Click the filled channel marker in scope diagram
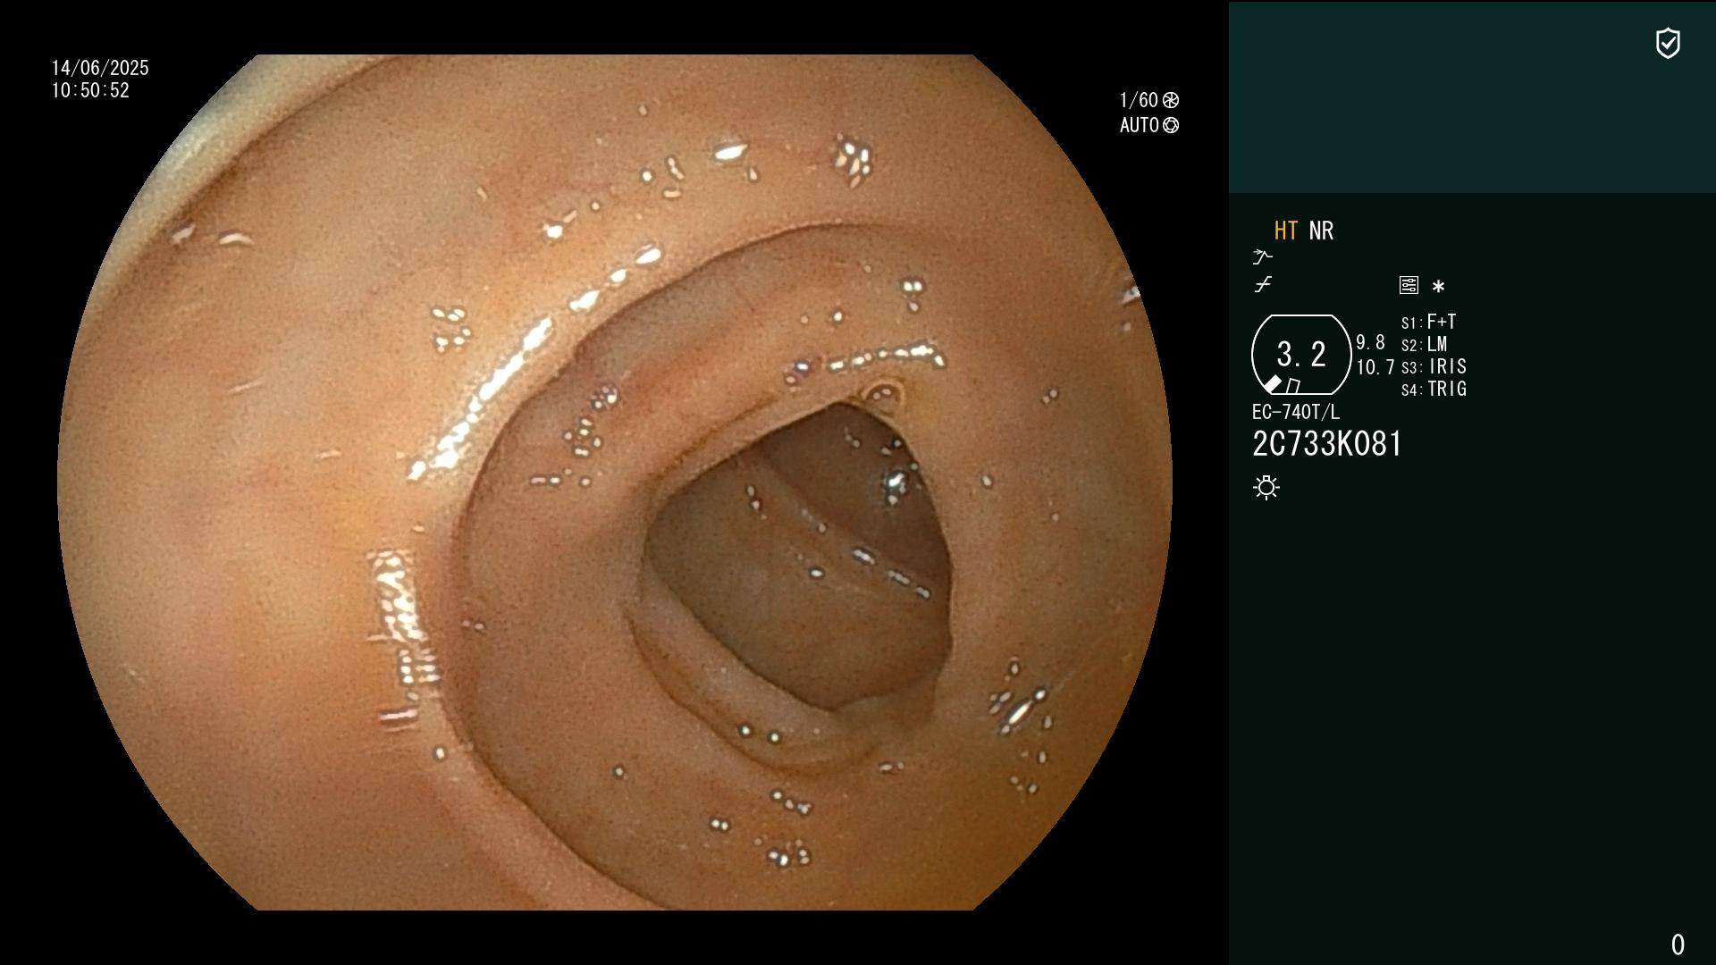Screen dimensions: 1716x965 (1273, 384)
